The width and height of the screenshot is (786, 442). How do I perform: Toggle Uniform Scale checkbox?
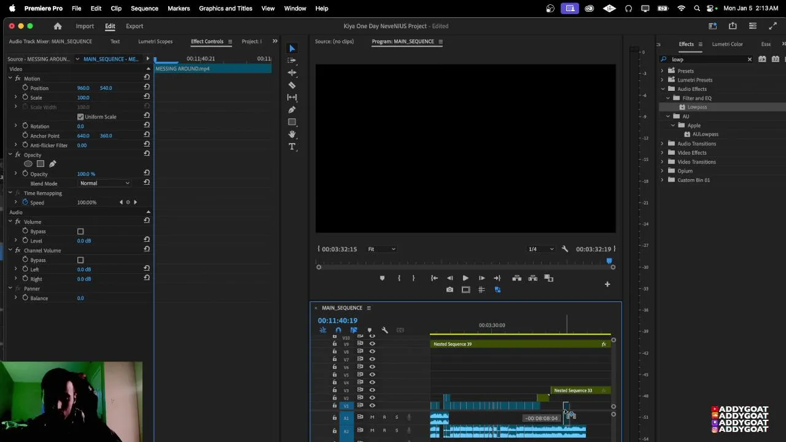(80, 117)
